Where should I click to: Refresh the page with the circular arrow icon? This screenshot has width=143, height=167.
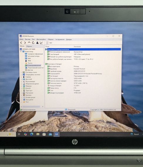point(33,43)
